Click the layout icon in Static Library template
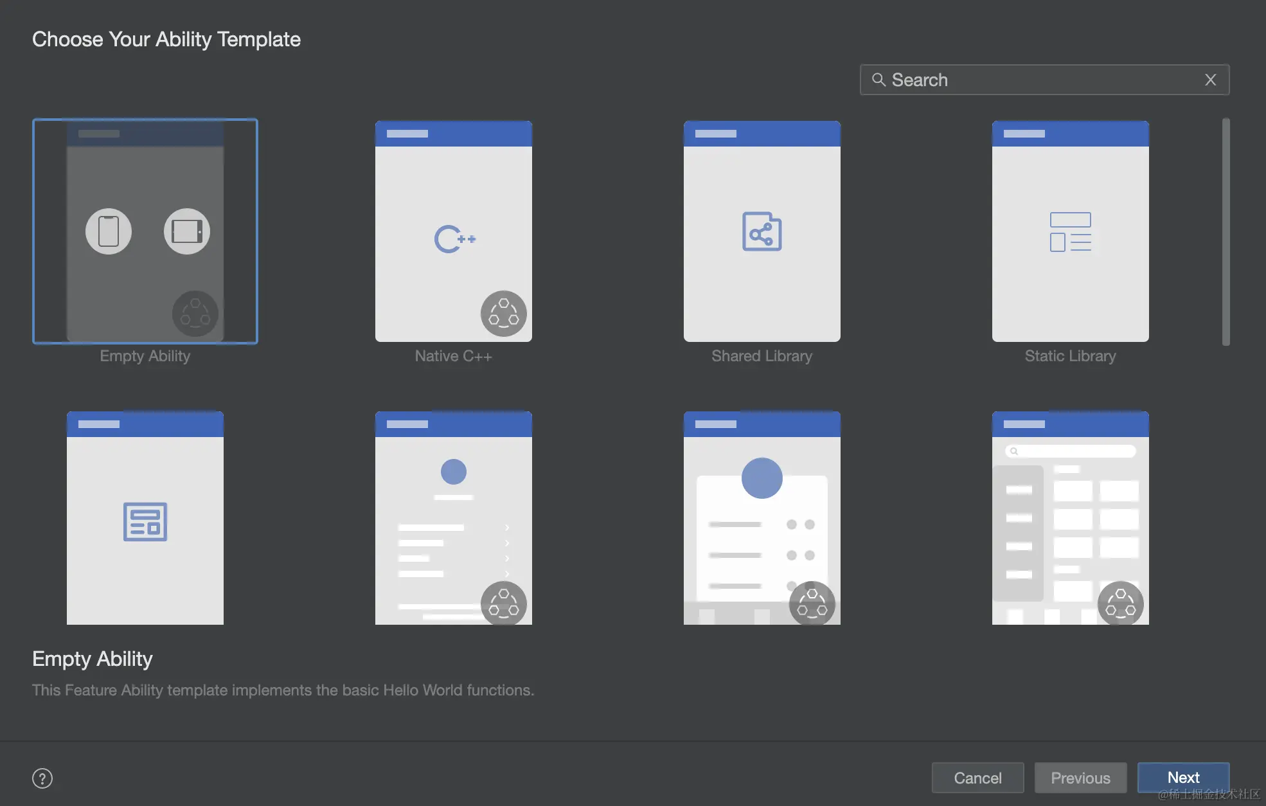Viewport: 1266px width, 806px height. click(x=1070, y=231)
